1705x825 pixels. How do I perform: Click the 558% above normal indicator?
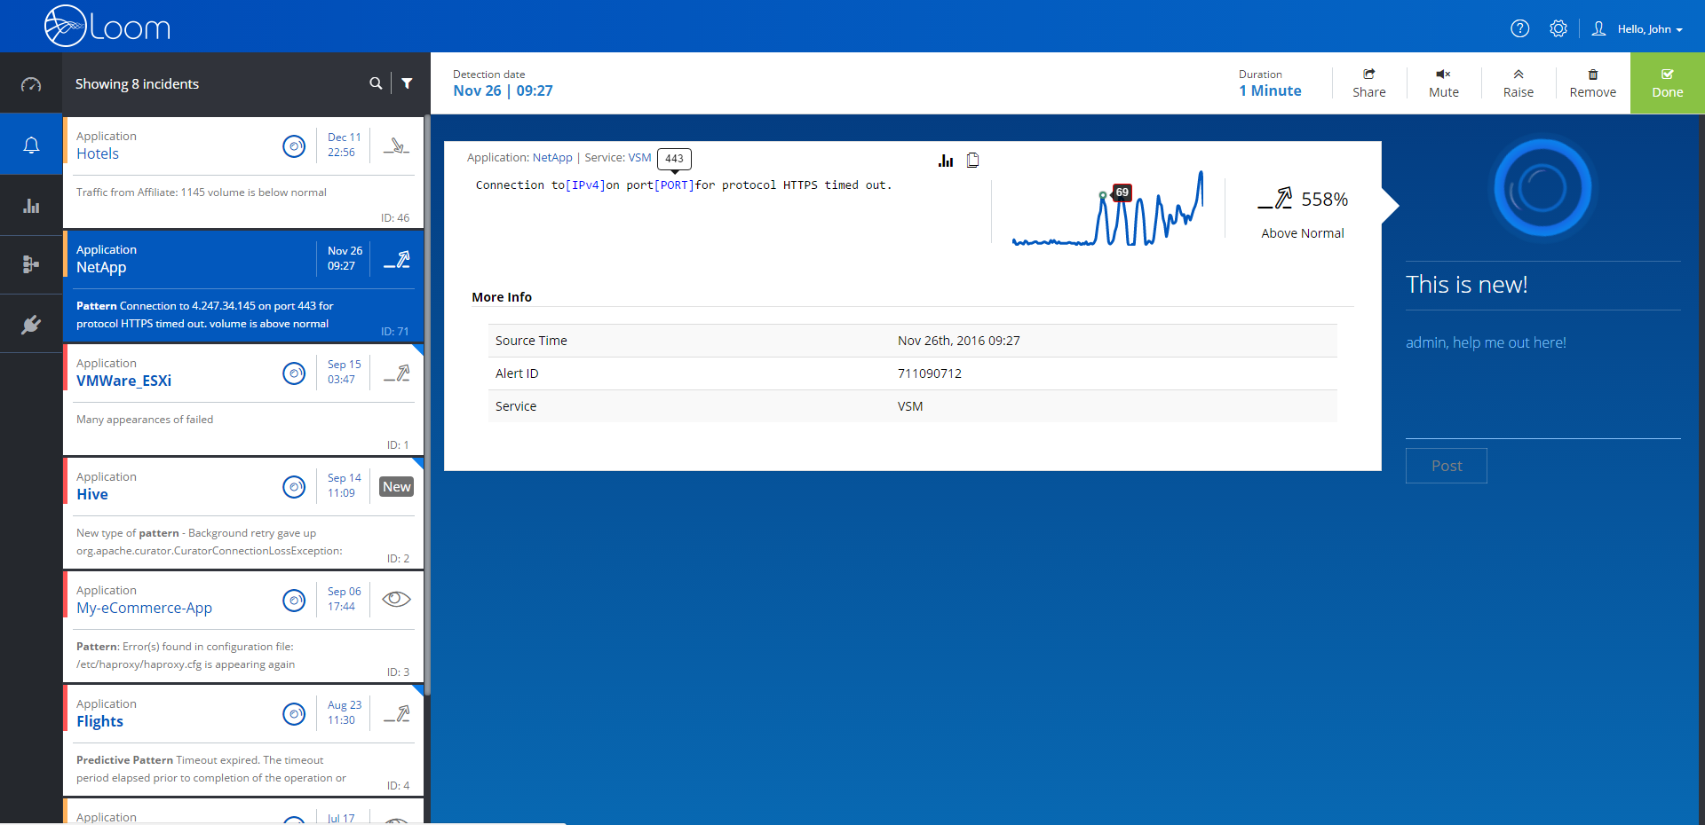tap(1303, 214)
